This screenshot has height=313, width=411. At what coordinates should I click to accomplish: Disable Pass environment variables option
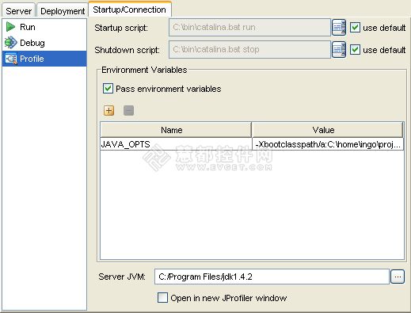click(108, 89)
